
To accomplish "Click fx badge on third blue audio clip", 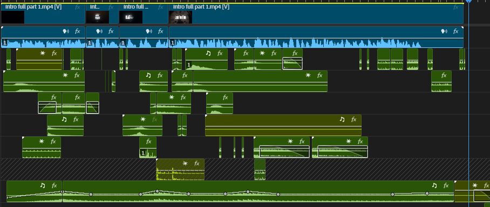I will pos(161,31).
